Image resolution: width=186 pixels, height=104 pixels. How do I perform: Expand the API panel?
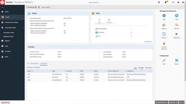[181, 103]
